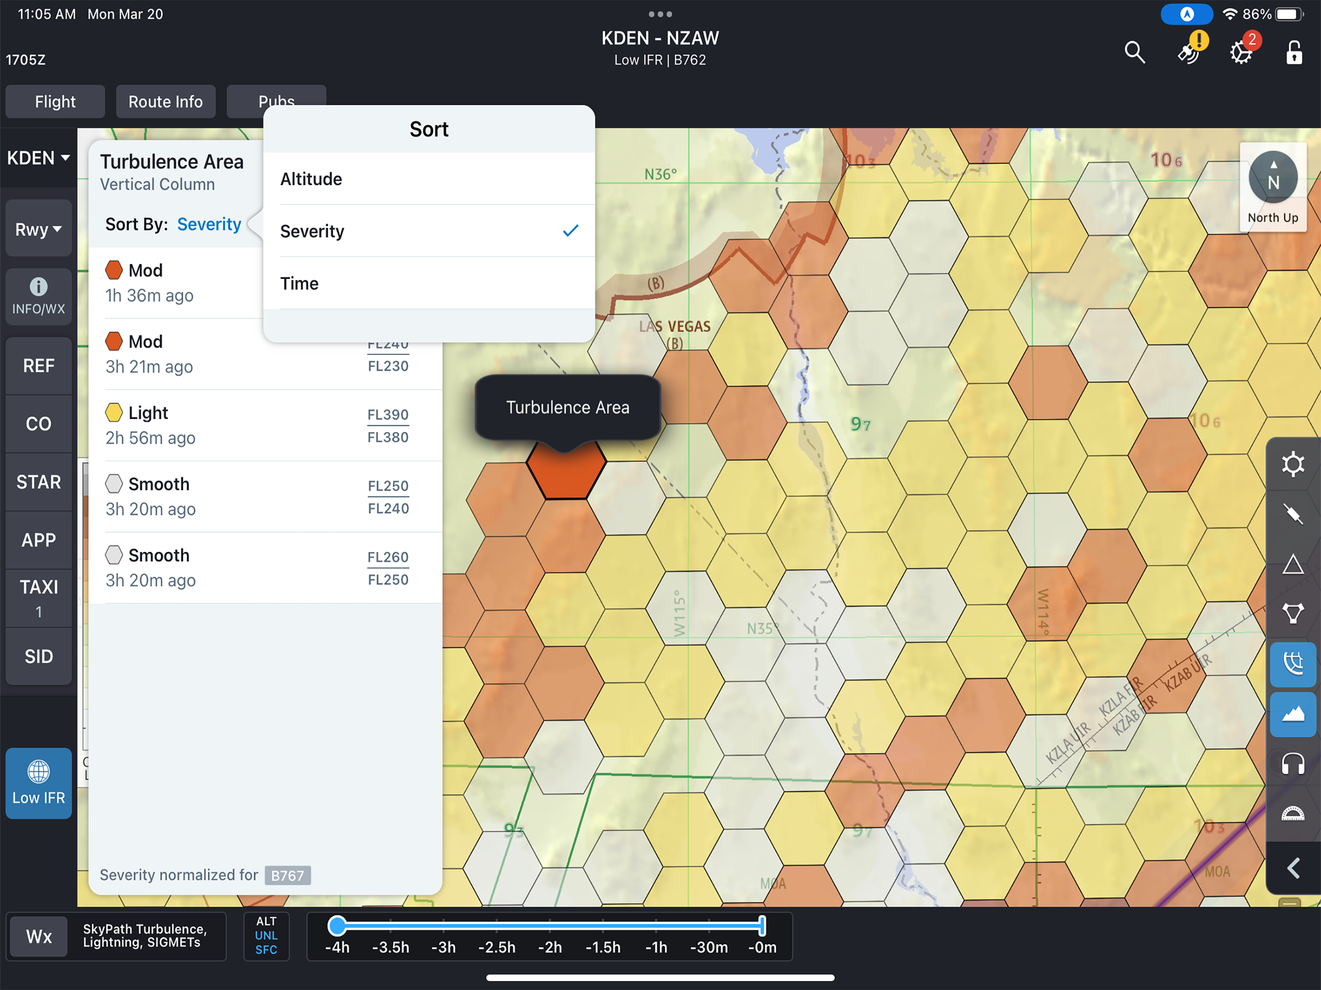
Task: Tap the unlock padlock icon
Action: point(1293,53)
